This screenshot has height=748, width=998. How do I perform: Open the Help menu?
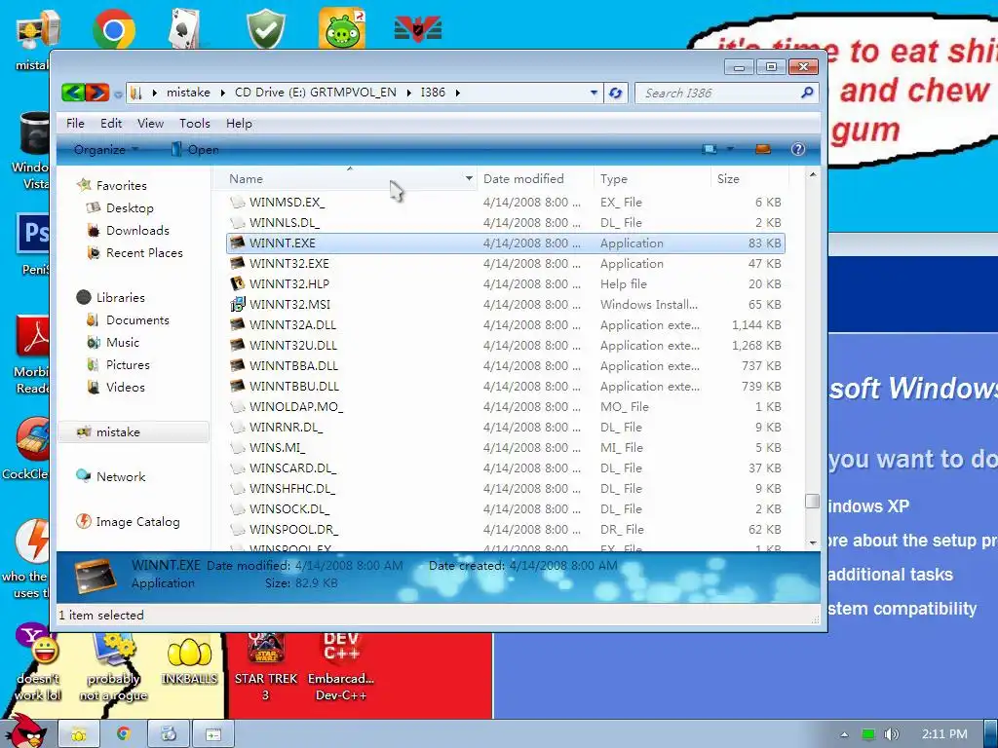pyautogui.click(x=240, y=124)
